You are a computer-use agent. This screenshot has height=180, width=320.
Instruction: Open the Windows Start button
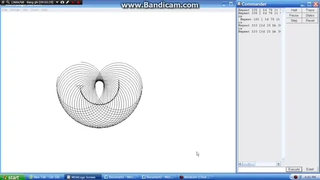12,177
